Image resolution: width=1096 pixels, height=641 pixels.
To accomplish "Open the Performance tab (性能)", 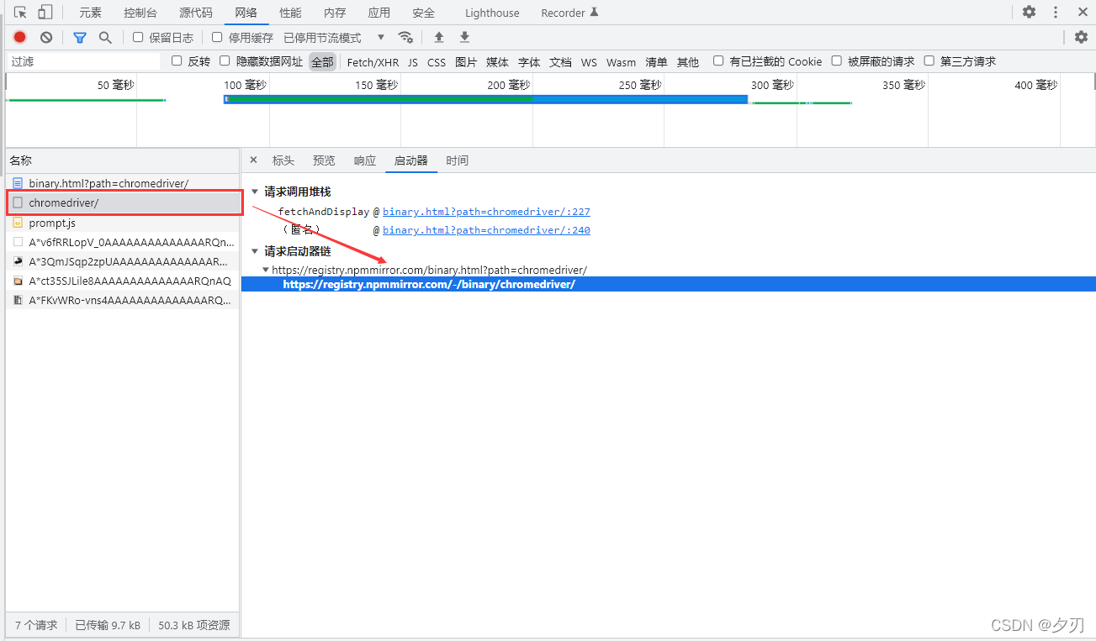I will (291, 13).
